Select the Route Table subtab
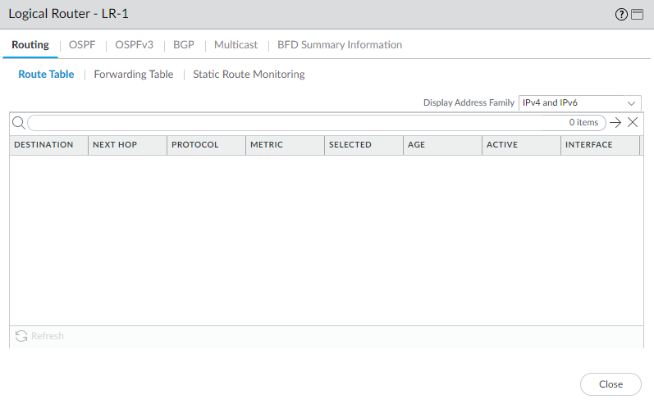Image resolution: width=654 pixels, height=404 pixels. (x=46, y=75)
